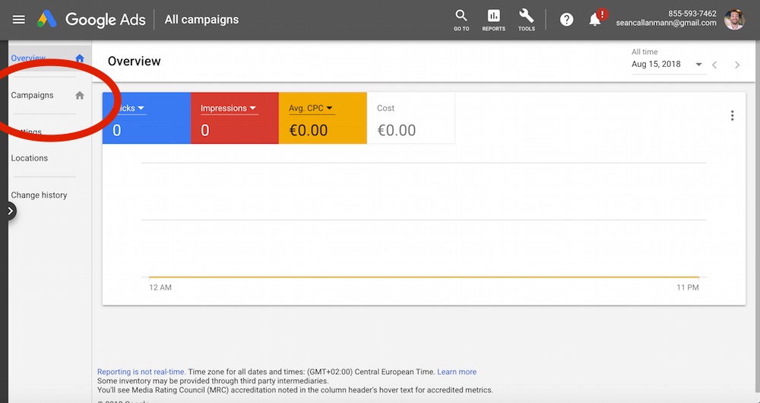Viewport: 760px width, 403px height.
Task: Open the account profile picture
Action: pos(734,20)
